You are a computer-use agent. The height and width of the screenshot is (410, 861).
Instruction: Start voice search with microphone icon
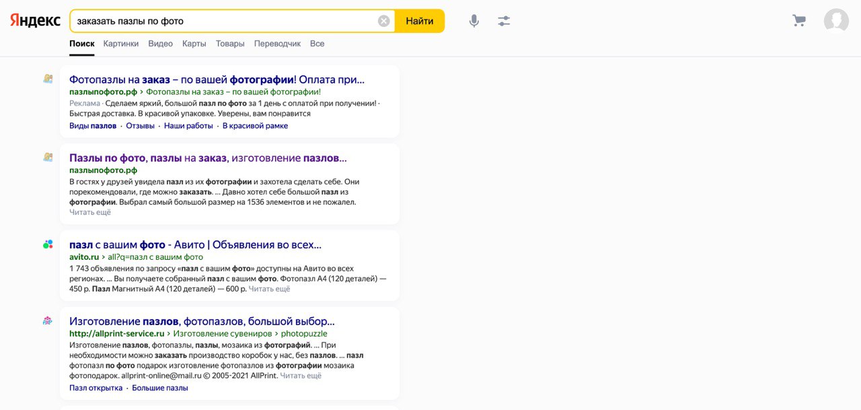[x=474, y=21]
